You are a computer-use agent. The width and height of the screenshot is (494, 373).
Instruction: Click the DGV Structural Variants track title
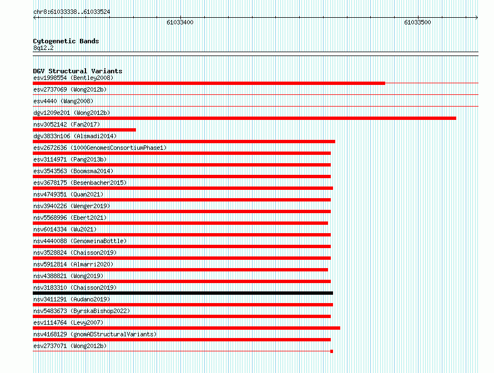[x=78, y=71]
